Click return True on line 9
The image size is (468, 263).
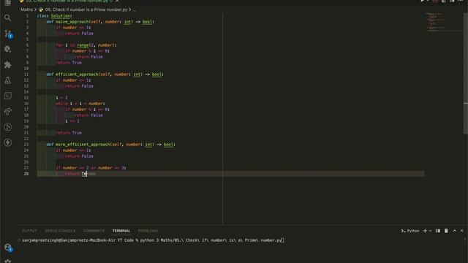69,63
